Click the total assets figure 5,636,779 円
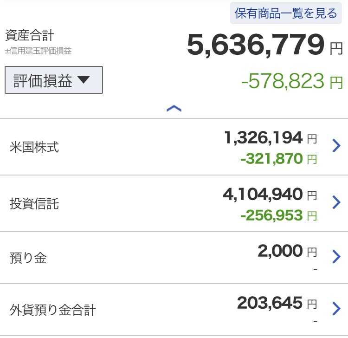This screenshot has width=348, height=338. point(265,45)
